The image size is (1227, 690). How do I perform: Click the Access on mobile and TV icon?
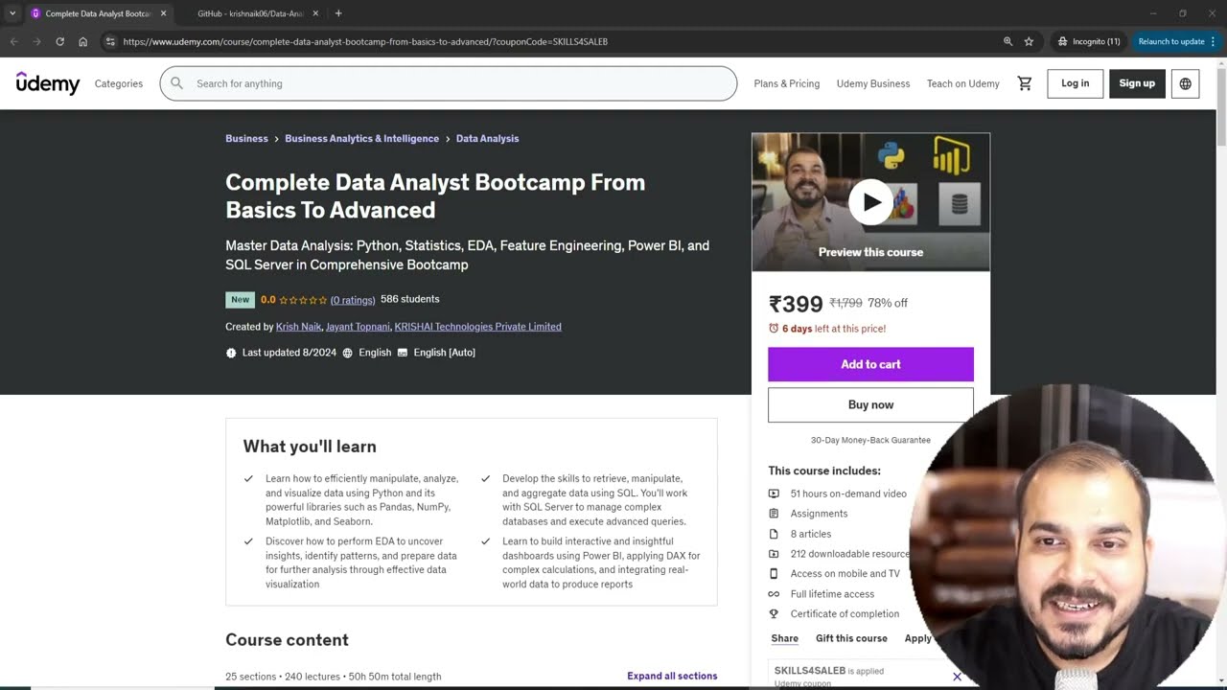click(774, 574)
